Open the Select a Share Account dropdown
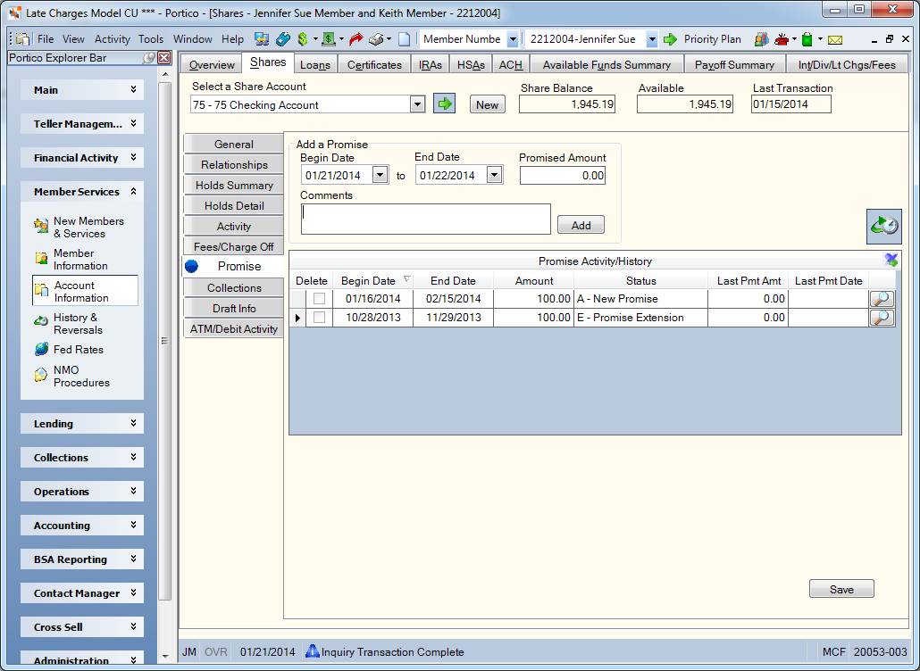Viewport: 920px width, 671px height. pos(417,105)
